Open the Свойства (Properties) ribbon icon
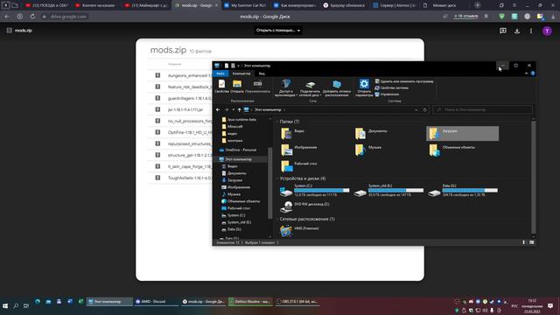The image size is (560, 315). (221, 87)
